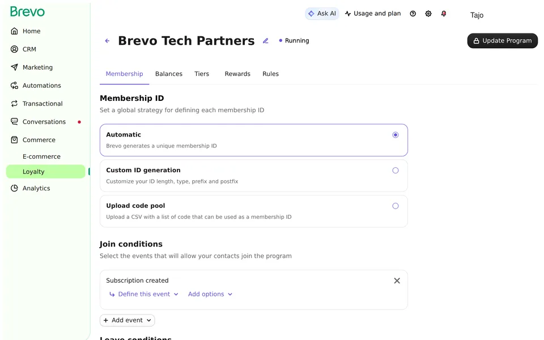Screen dimensions: 544x340
Task: Remove the Subscription created event
Action: pos(397,280)
